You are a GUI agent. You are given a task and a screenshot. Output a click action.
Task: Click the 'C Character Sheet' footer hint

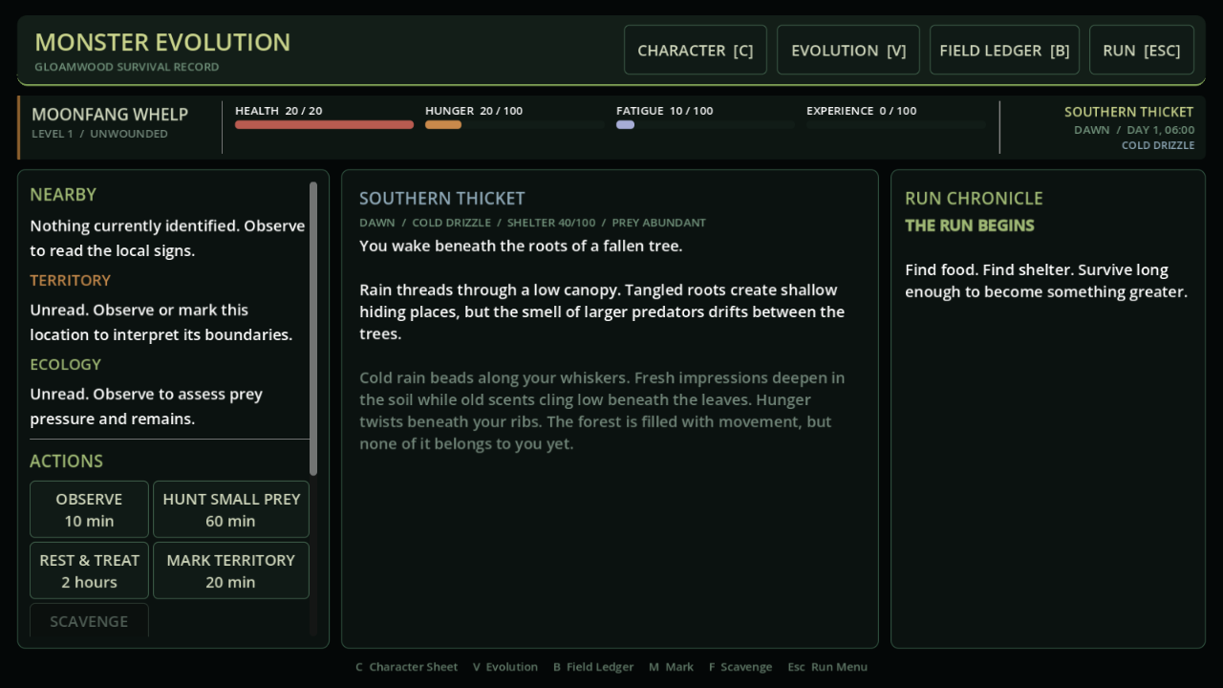point(406,667)
